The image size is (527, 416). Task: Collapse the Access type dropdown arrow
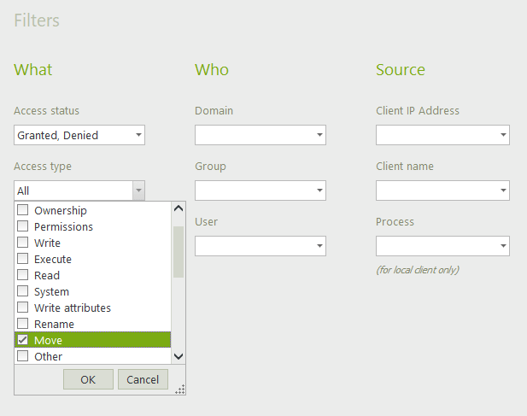point(138,190)
